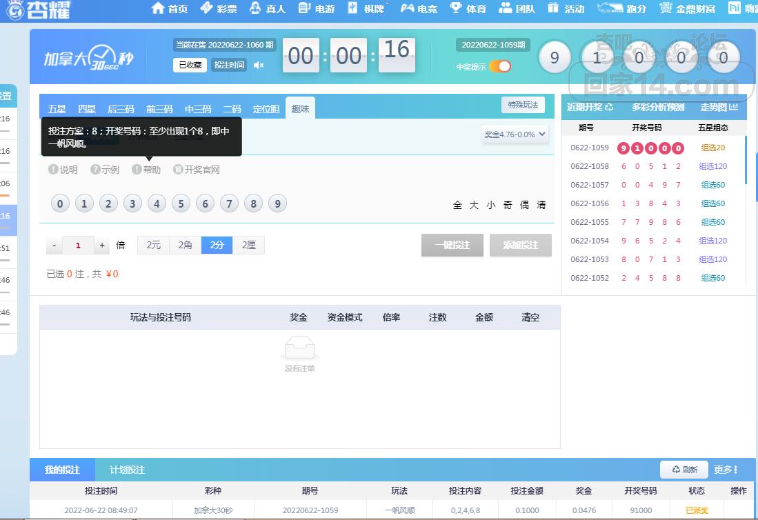Open the 彩票 lottery ticket icon
This screenshot has width=758, height=520.
click(206, 8)
